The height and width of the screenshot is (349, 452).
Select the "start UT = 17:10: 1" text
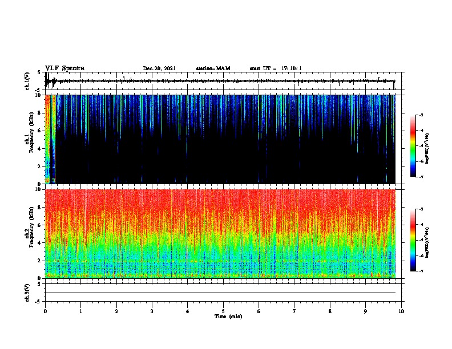[276, 68]
